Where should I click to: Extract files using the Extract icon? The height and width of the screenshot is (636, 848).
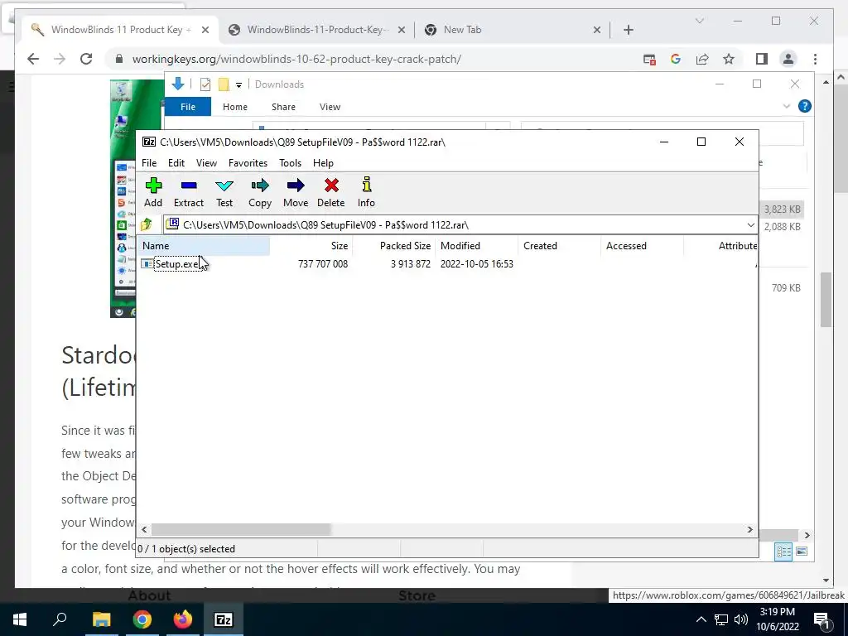click(189, 192)
